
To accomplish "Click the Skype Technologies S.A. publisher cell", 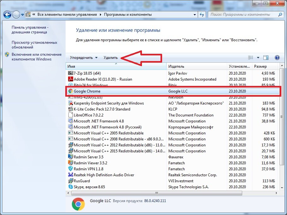I will click(x=189, y=187).
